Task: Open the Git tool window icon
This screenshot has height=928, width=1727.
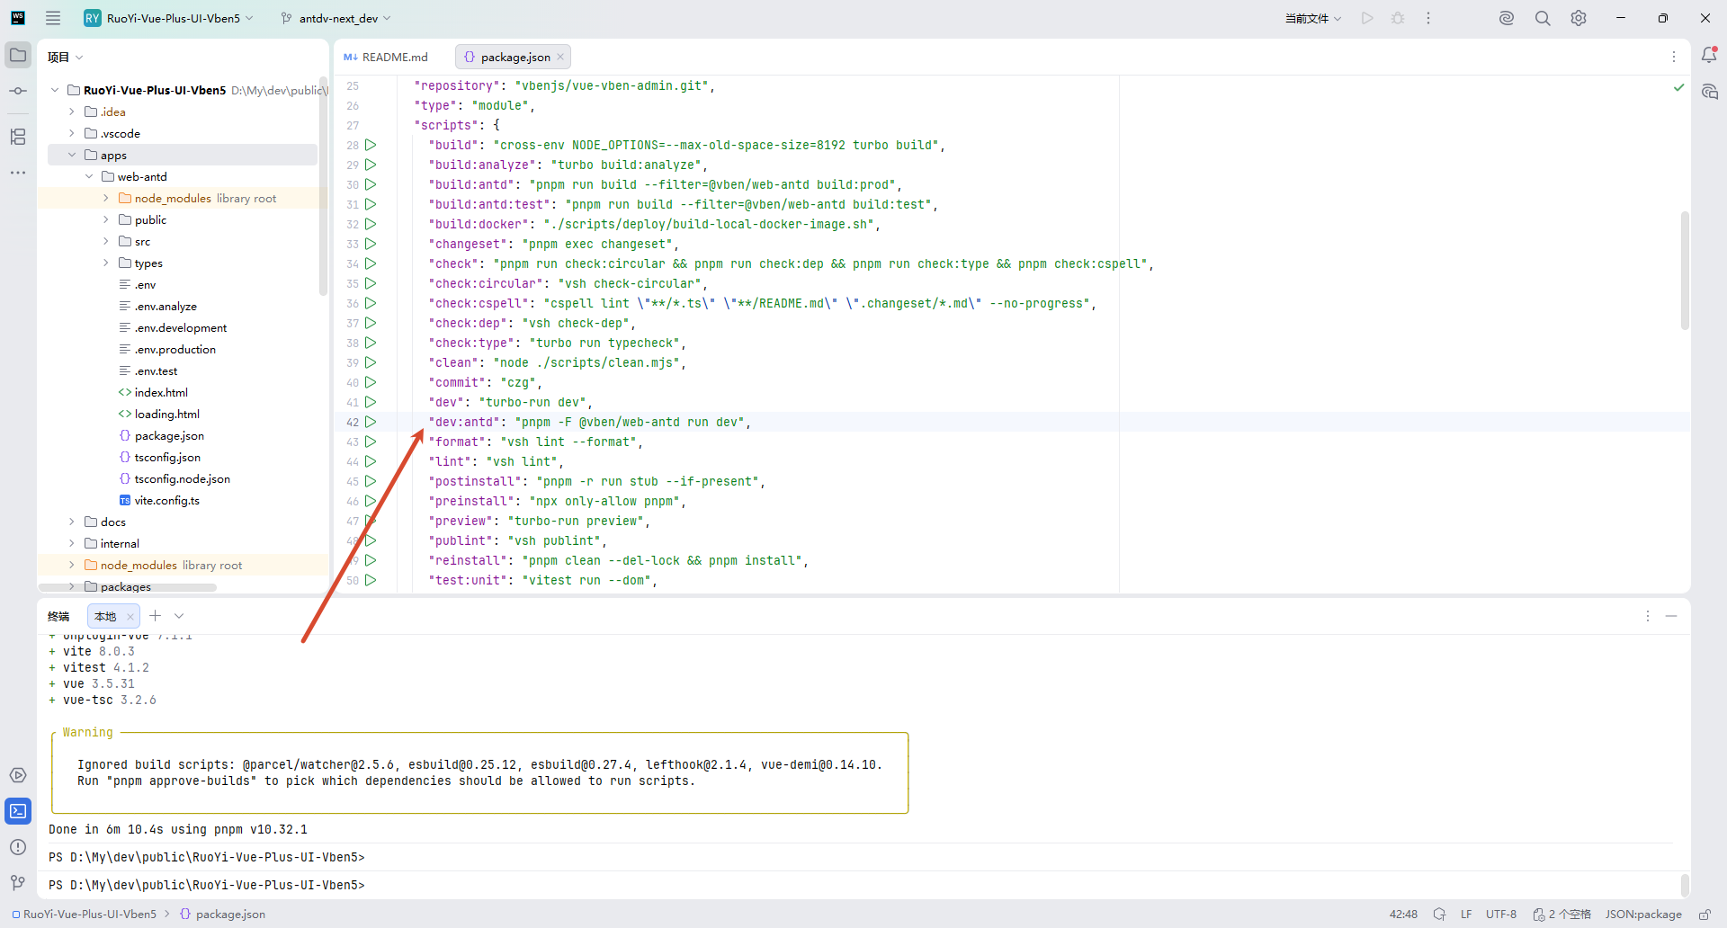Action: [18, 883]
